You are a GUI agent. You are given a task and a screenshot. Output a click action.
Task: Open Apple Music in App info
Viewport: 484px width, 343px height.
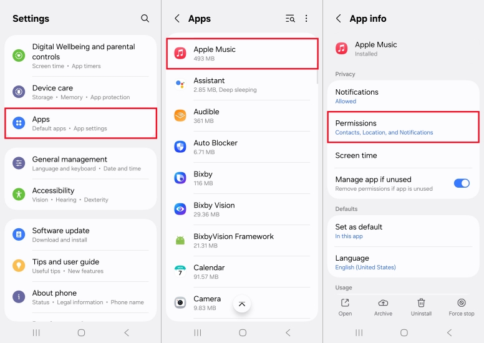345,307
